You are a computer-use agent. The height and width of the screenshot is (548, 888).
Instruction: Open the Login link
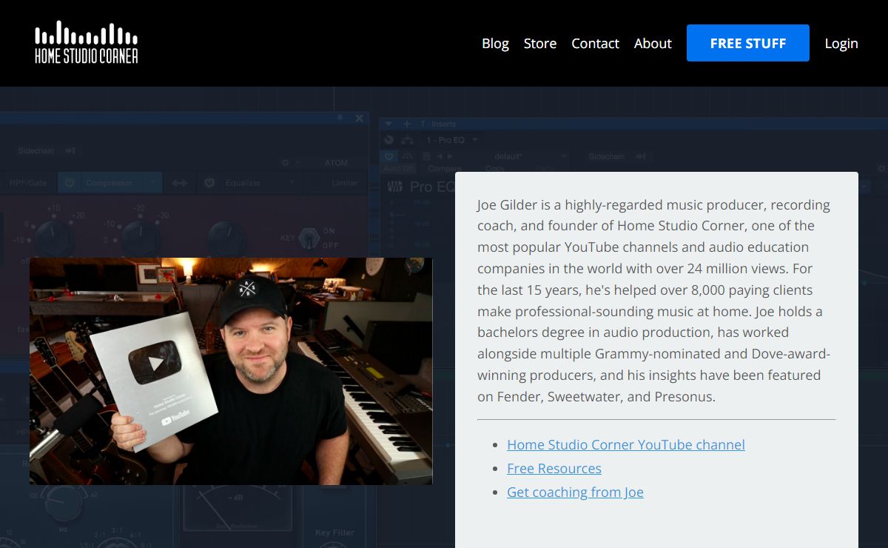(x=841, y=43)
